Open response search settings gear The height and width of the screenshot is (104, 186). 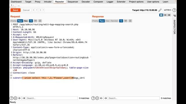(x=97, y=98)
